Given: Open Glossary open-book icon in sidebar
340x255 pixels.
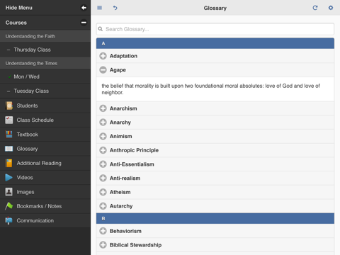Looking at the screenshot, I should [x=9, y=149].
